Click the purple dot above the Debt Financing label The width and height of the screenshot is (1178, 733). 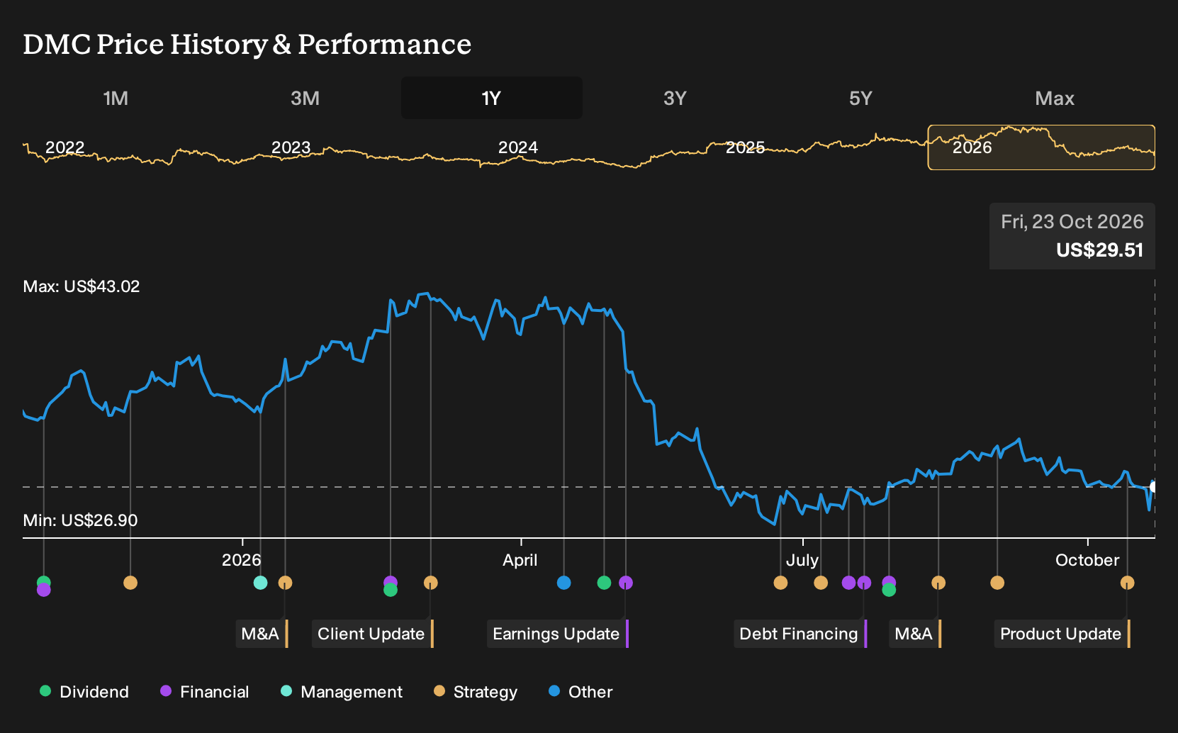tap(864, 583)
